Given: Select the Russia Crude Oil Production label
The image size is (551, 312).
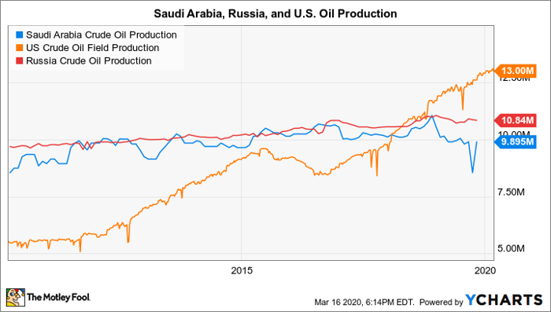Looking at the screenshot, I should (88, 61).
